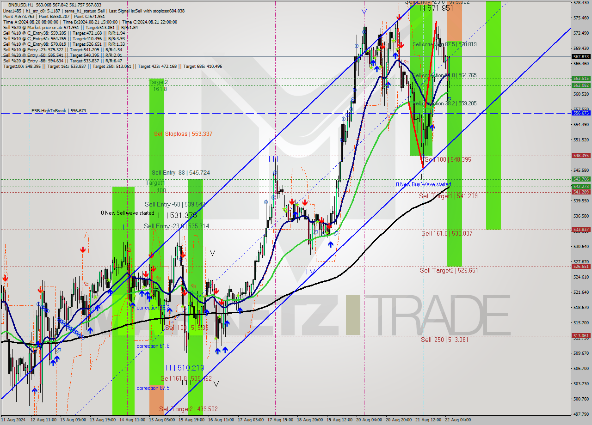Viewport: 592px width, 425px height.
Task: Click the 'correction 61.8' blue label
Action: pos(153,346)
